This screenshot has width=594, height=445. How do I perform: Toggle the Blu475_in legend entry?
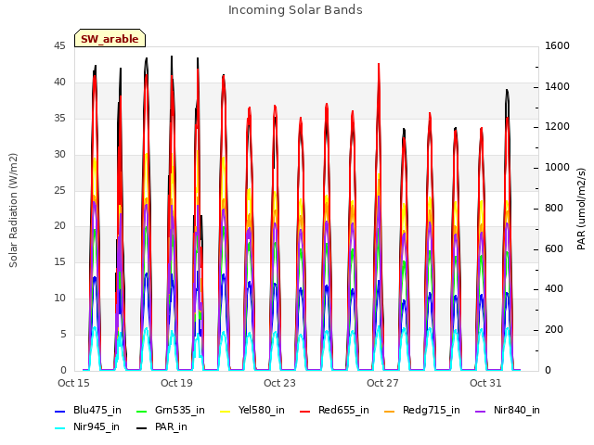coord(88,410)
